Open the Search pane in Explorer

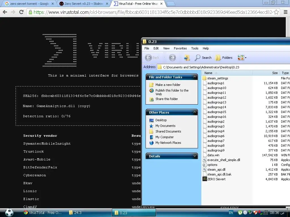[x=203, y=58]
